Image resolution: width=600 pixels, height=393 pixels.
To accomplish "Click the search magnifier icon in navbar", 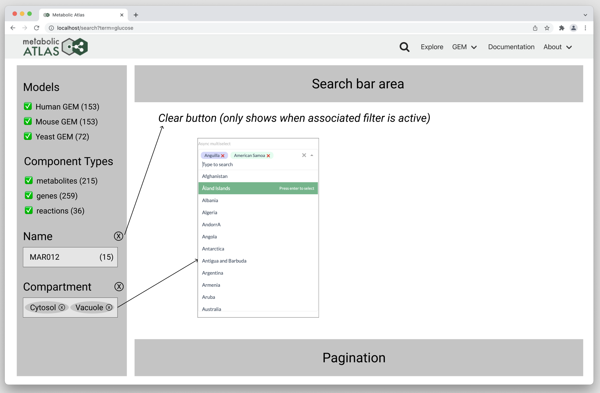I will pyautogui.click(x=404, y=47).
